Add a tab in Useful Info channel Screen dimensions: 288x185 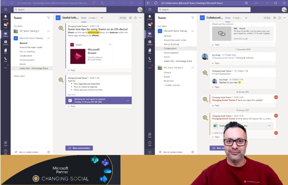pyautogui.click(x=102, y=18)
